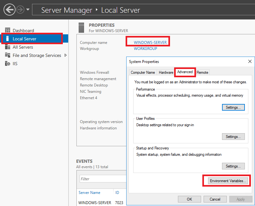The height and width of the screenshot is (206, 255).
Task: Click the WINDOWS-SERVER event row cell
Action: point(95,203)
